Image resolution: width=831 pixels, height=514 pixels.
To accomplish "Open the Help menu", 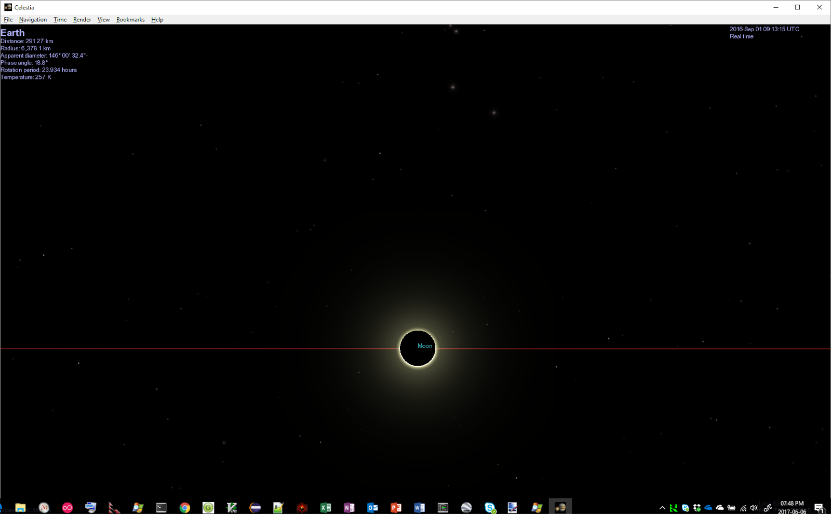I will [157, 19].
